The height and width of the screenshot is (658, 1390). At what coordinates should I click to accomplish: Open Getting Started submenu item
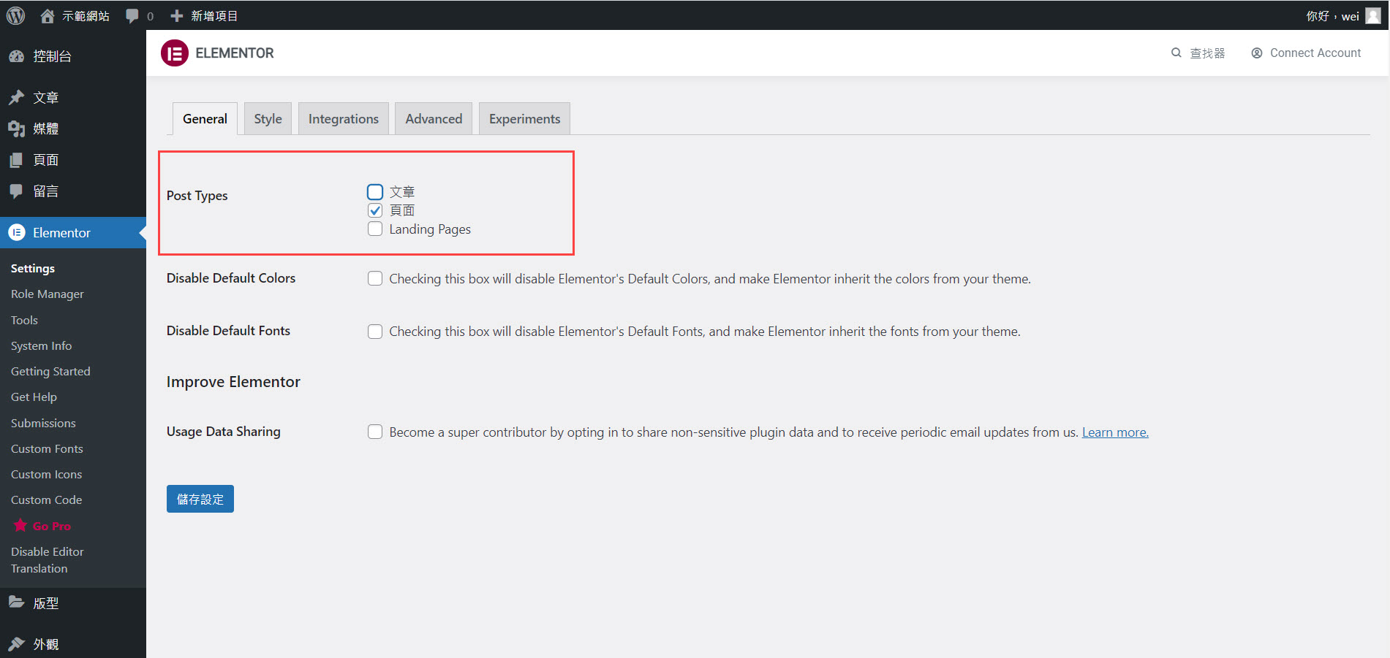coord(50,371)
